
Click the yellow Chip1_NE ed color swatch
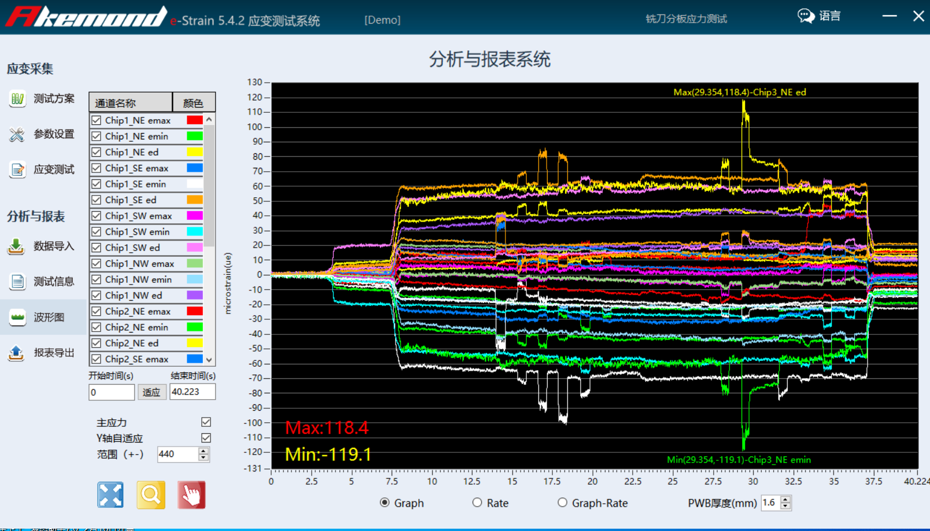pos(195,152)
